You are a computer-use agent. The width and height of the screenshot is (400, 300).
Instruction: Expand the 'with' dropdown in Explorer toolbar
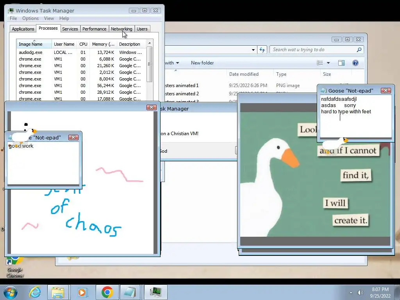point(172,63)
